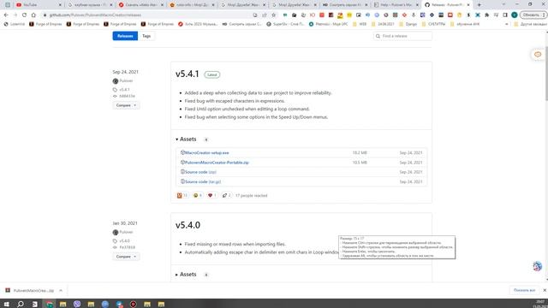Open the extensions puzzle icon
This screenshot has height=308, width=548.
pos(487,15)
